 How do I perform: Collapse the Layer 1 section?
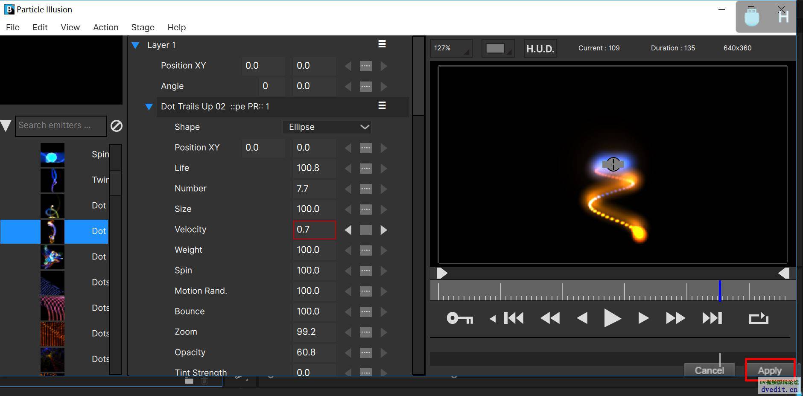tap(136, 45)
